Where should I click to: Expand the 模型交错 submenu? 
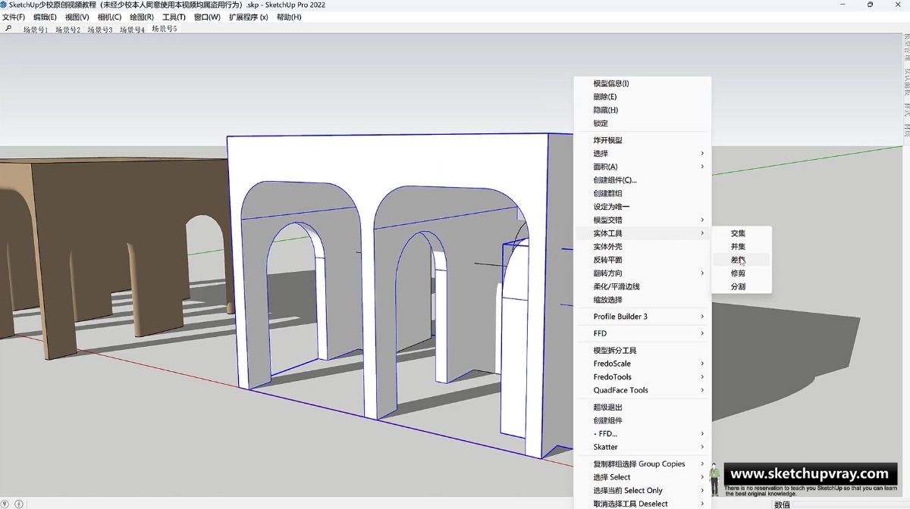click(x=642, y=220)
